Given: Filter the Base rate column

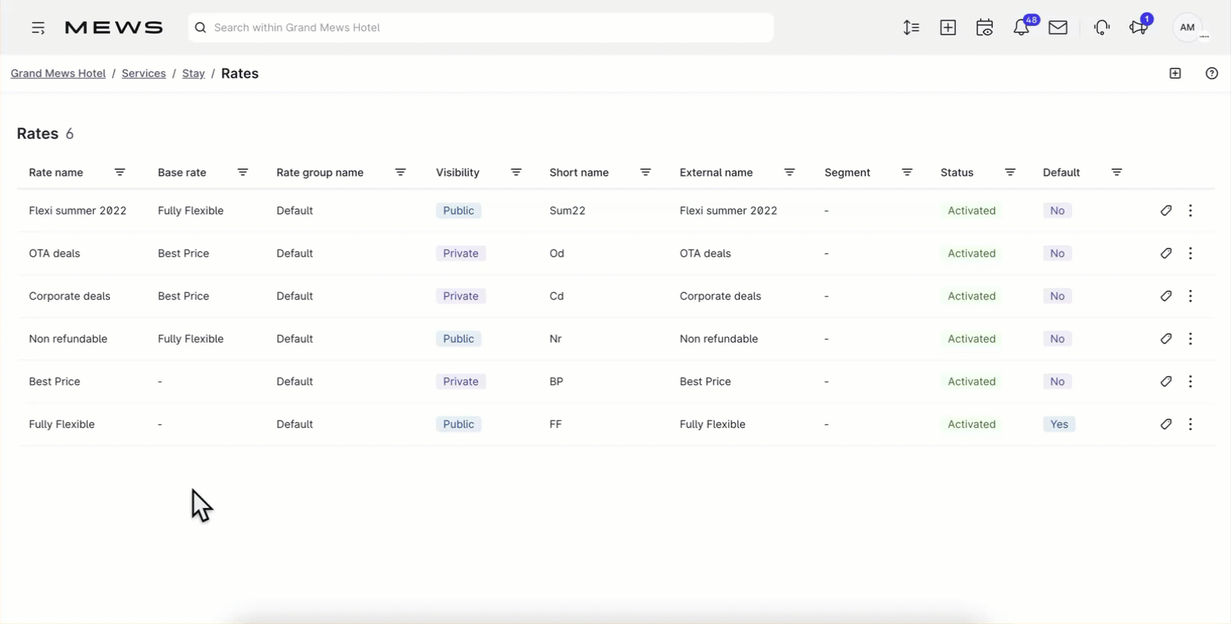Looking at the screenshot, I should [x=243, y=172].
